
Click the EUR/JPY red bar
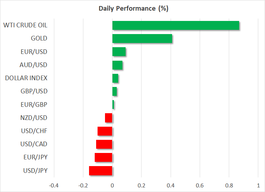pos(104,157)
